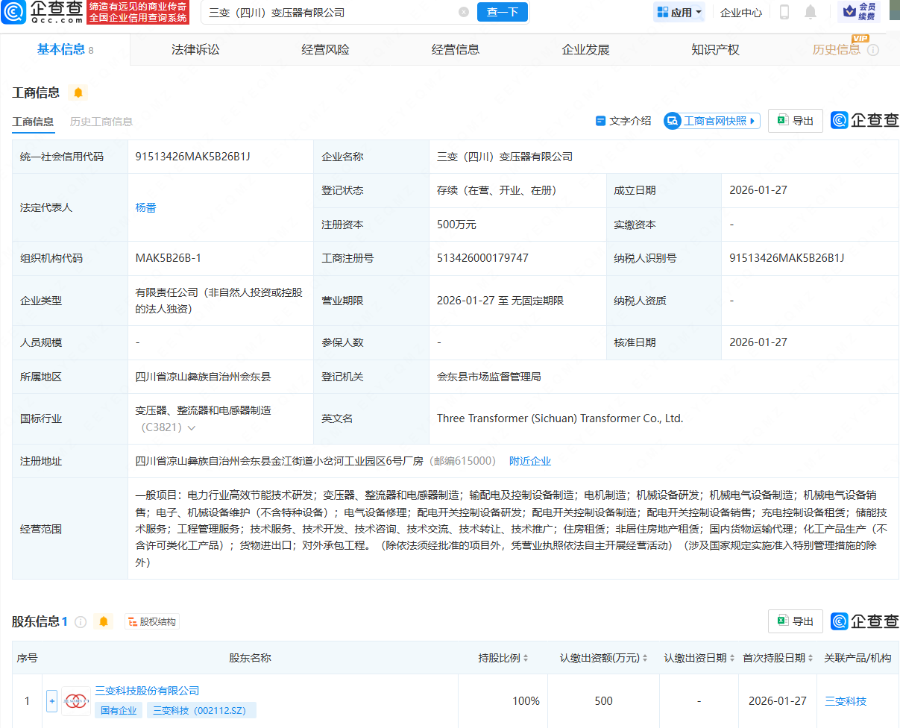This screenshot has height=728, width=900.
Task: Open the mobile phone app icon
Action: click(784, 13)
